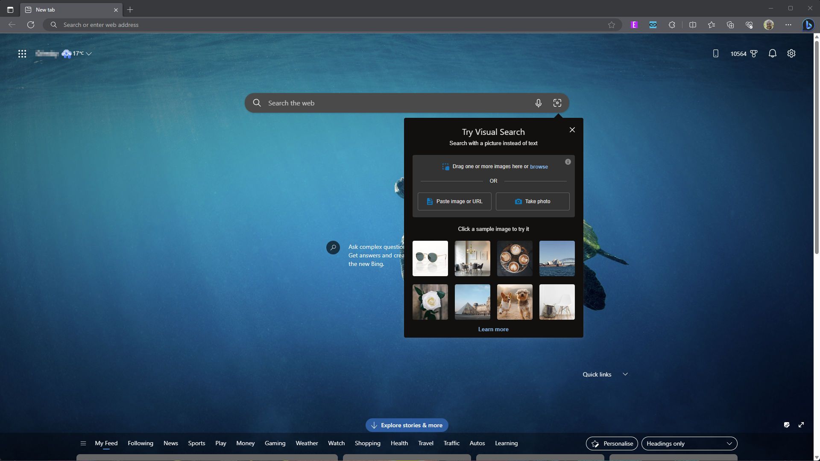Viewport: 820px width, 461px height.
Task: Select the Gaming feed tab
Action: click(275, 443)
